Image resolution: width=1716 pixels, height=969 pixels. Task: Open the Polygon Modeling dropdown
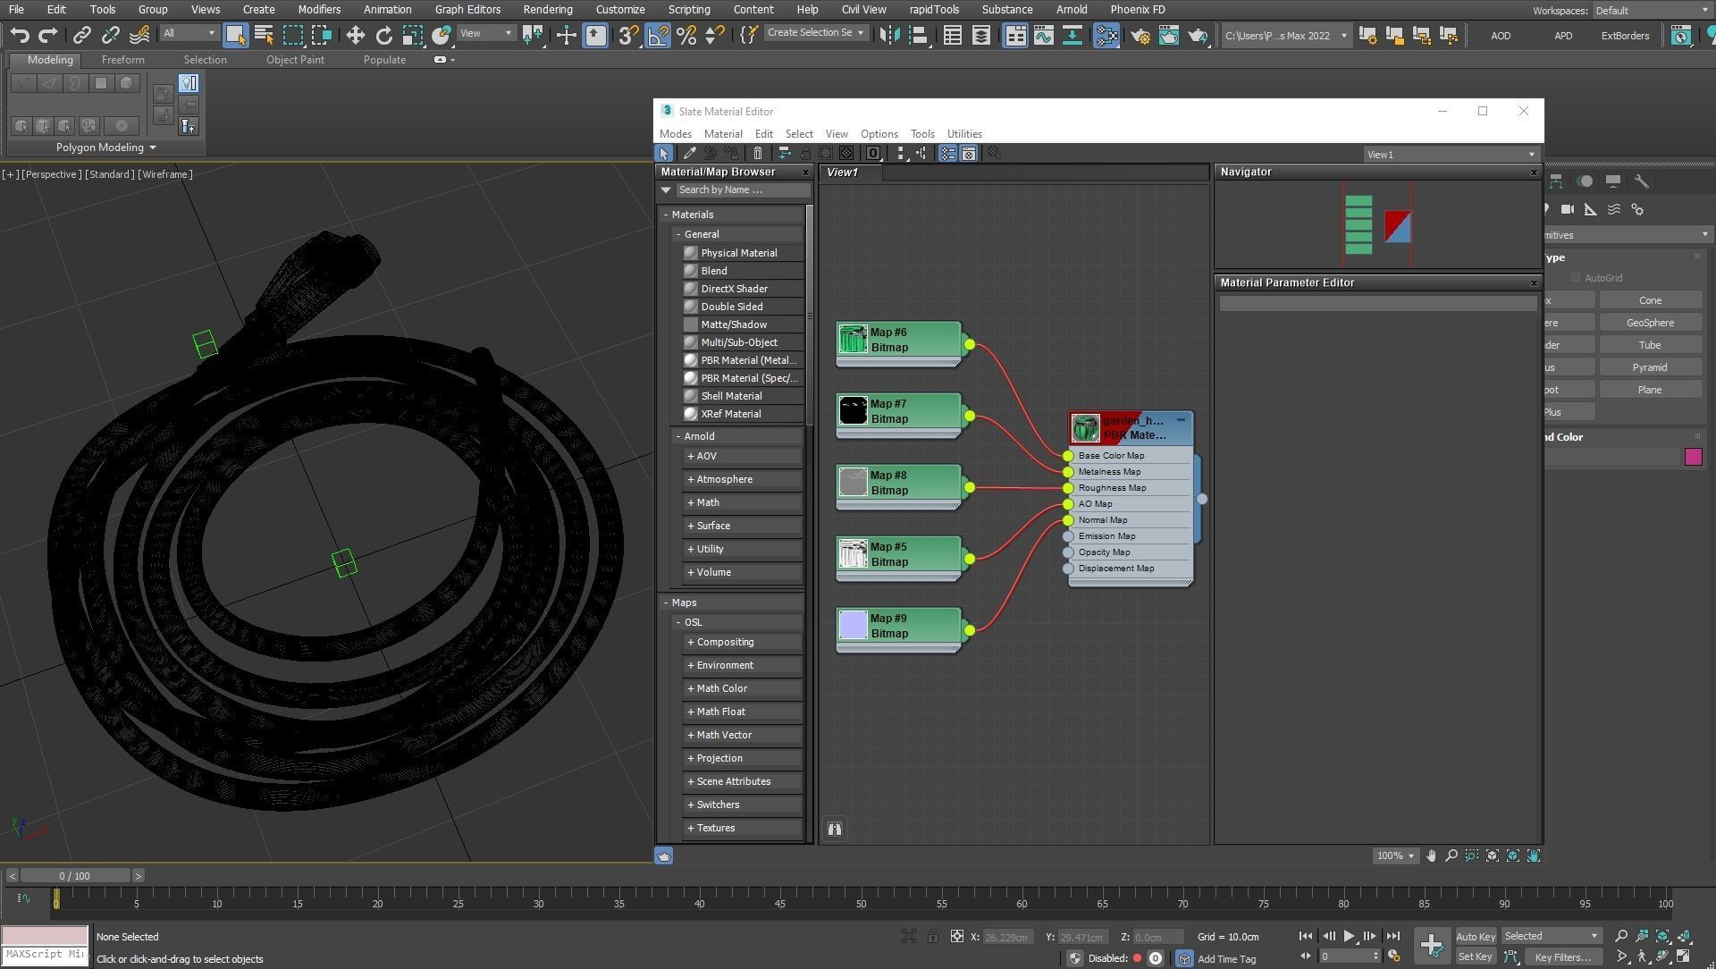pyautogui.click(x=105, y=147)
